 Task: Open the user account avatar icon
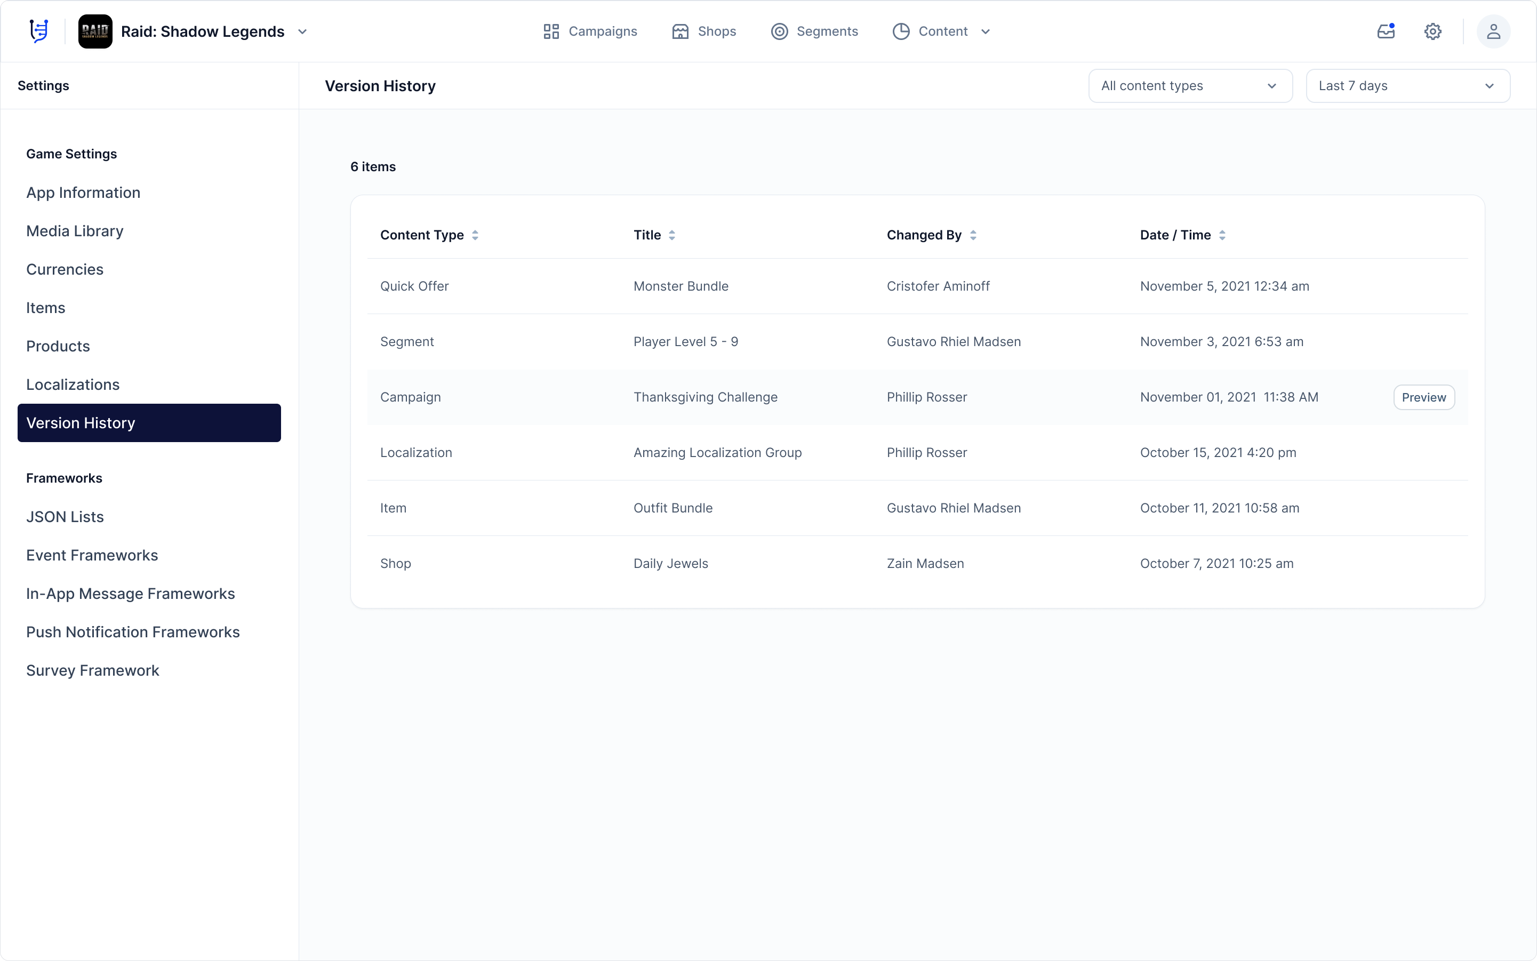pyautogui.click(x=1494, y=30)
